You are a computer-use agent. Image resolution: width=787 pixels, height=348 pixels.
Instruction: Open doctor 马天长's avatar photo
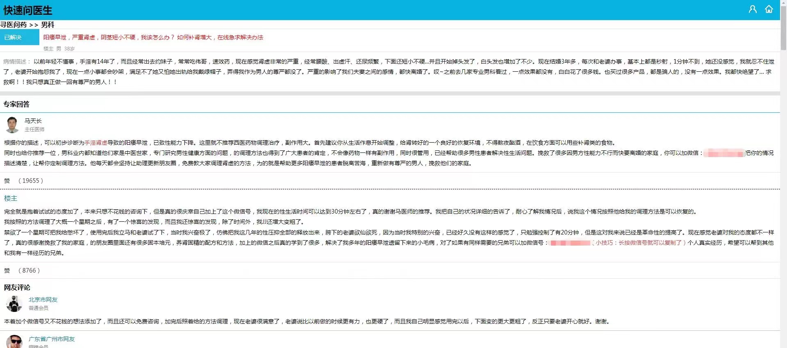click(x=12, y=125)
